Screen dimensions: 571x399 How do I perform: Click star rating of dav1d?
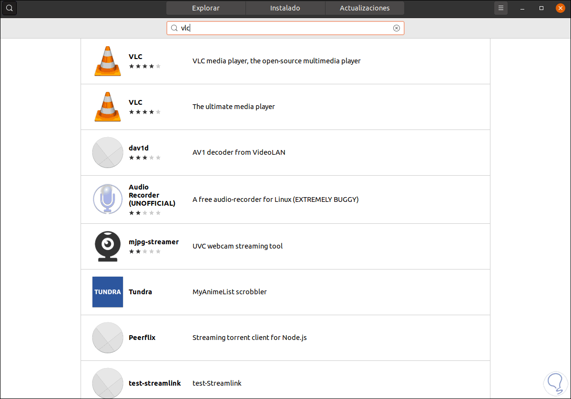tap(144, 158)
